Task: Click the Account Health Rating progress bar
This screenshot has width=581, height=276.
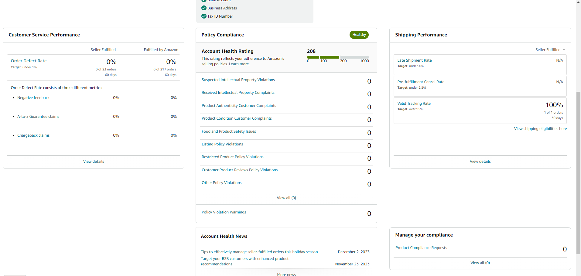Action: tap(338, 57)
